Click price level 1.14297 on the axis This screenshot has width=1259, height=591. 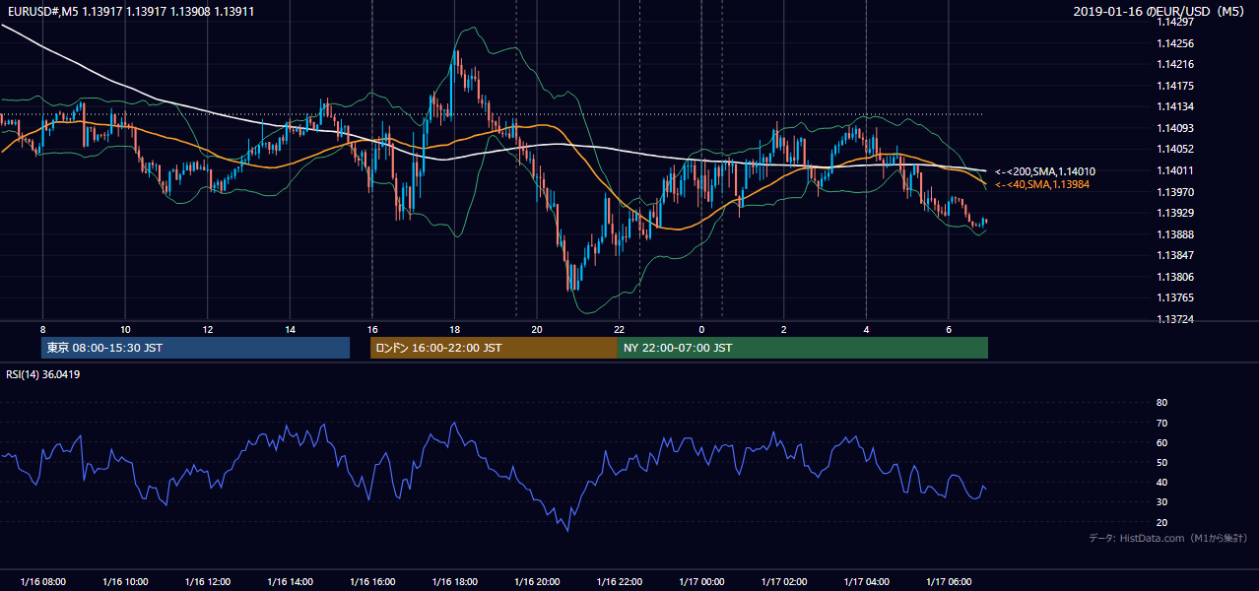1174,22
